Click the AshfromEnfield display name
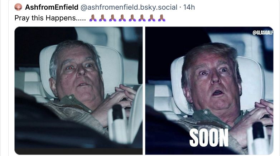This screenshot has width=280, height=156. click(52, 7)
